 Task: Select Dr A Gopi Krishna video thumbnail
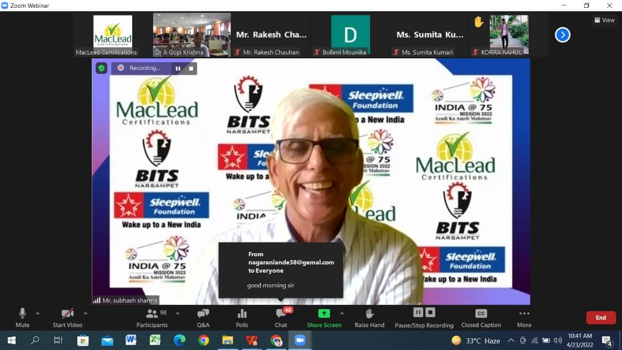pyautogui.click(x=192, y=35)
